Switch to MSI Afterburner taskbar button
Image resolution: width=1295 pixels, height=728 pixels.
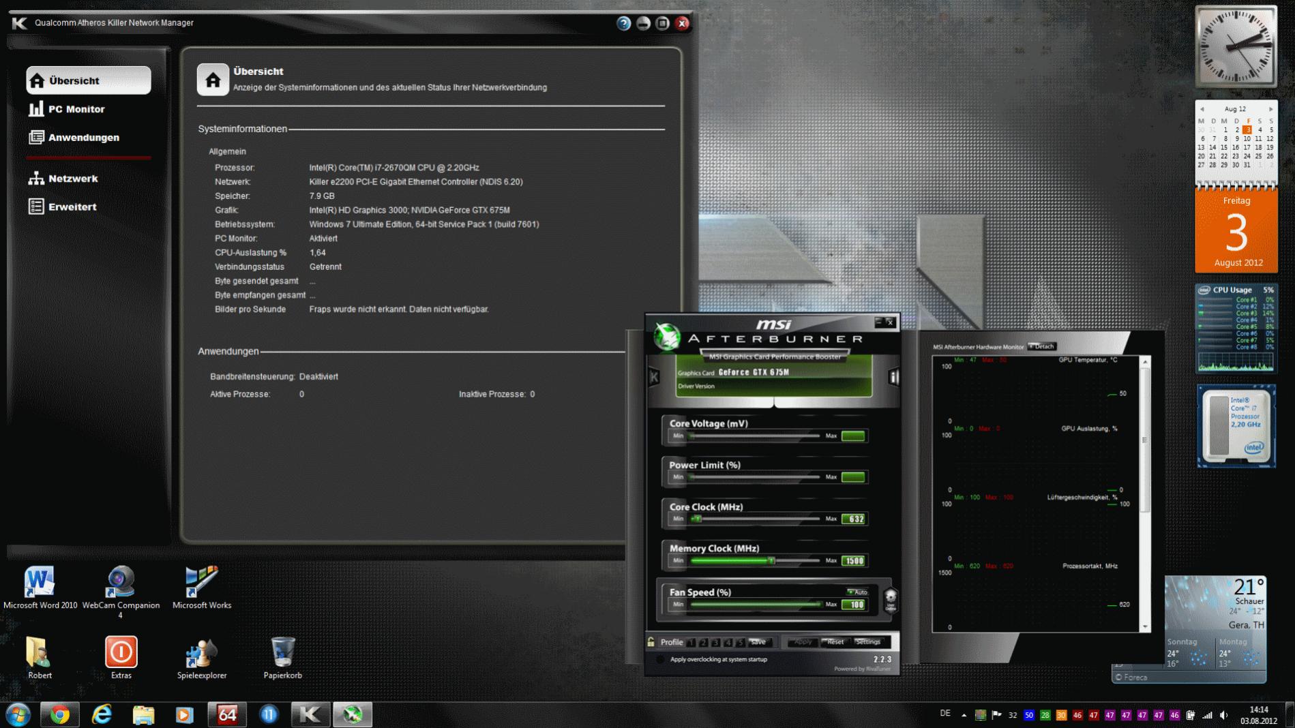point(353,714)
